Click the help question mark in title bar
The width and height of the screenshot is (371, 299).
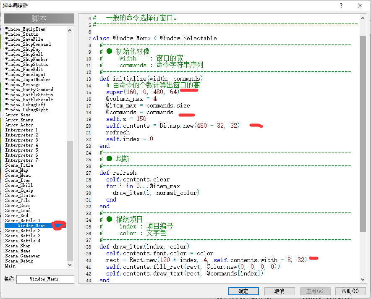[341, 5]
